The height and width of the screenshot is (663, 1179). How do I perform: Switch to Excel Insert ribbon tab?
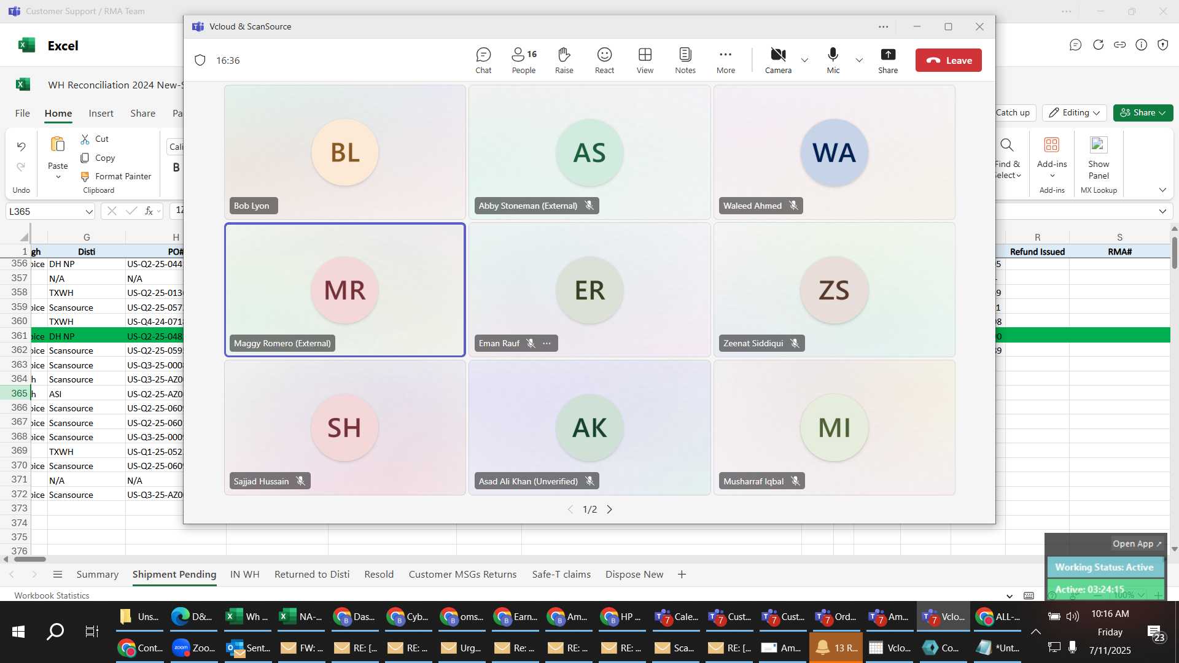(101, 113)
